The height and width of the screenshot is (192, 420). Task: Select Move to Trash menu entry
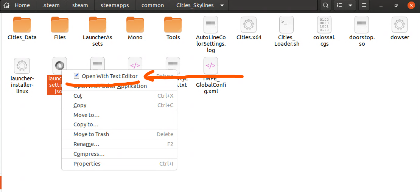click(91, 134)
